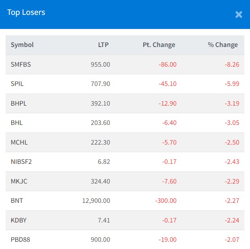
Task: Sort by % Change column header
Action: pyautogui.click(x=223, y=45)
